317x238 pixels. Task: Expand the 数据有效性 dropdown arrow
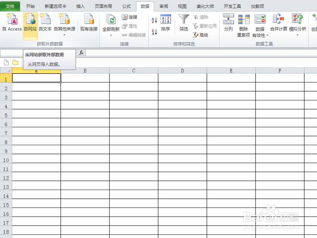pos(267,35)
